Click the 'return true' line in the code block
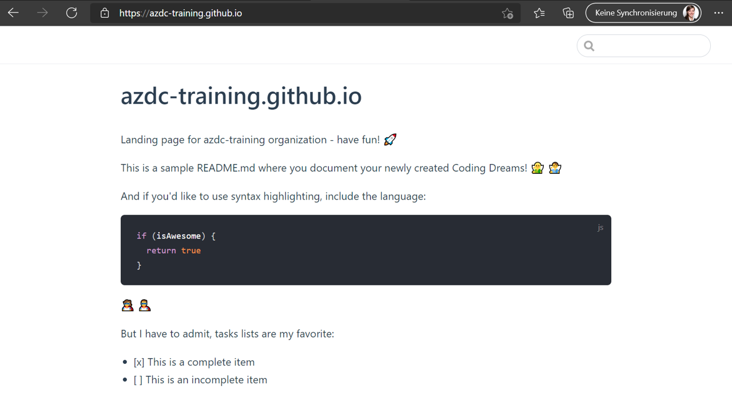Viewport: 732px width, 405px height. tap(173, 251)
